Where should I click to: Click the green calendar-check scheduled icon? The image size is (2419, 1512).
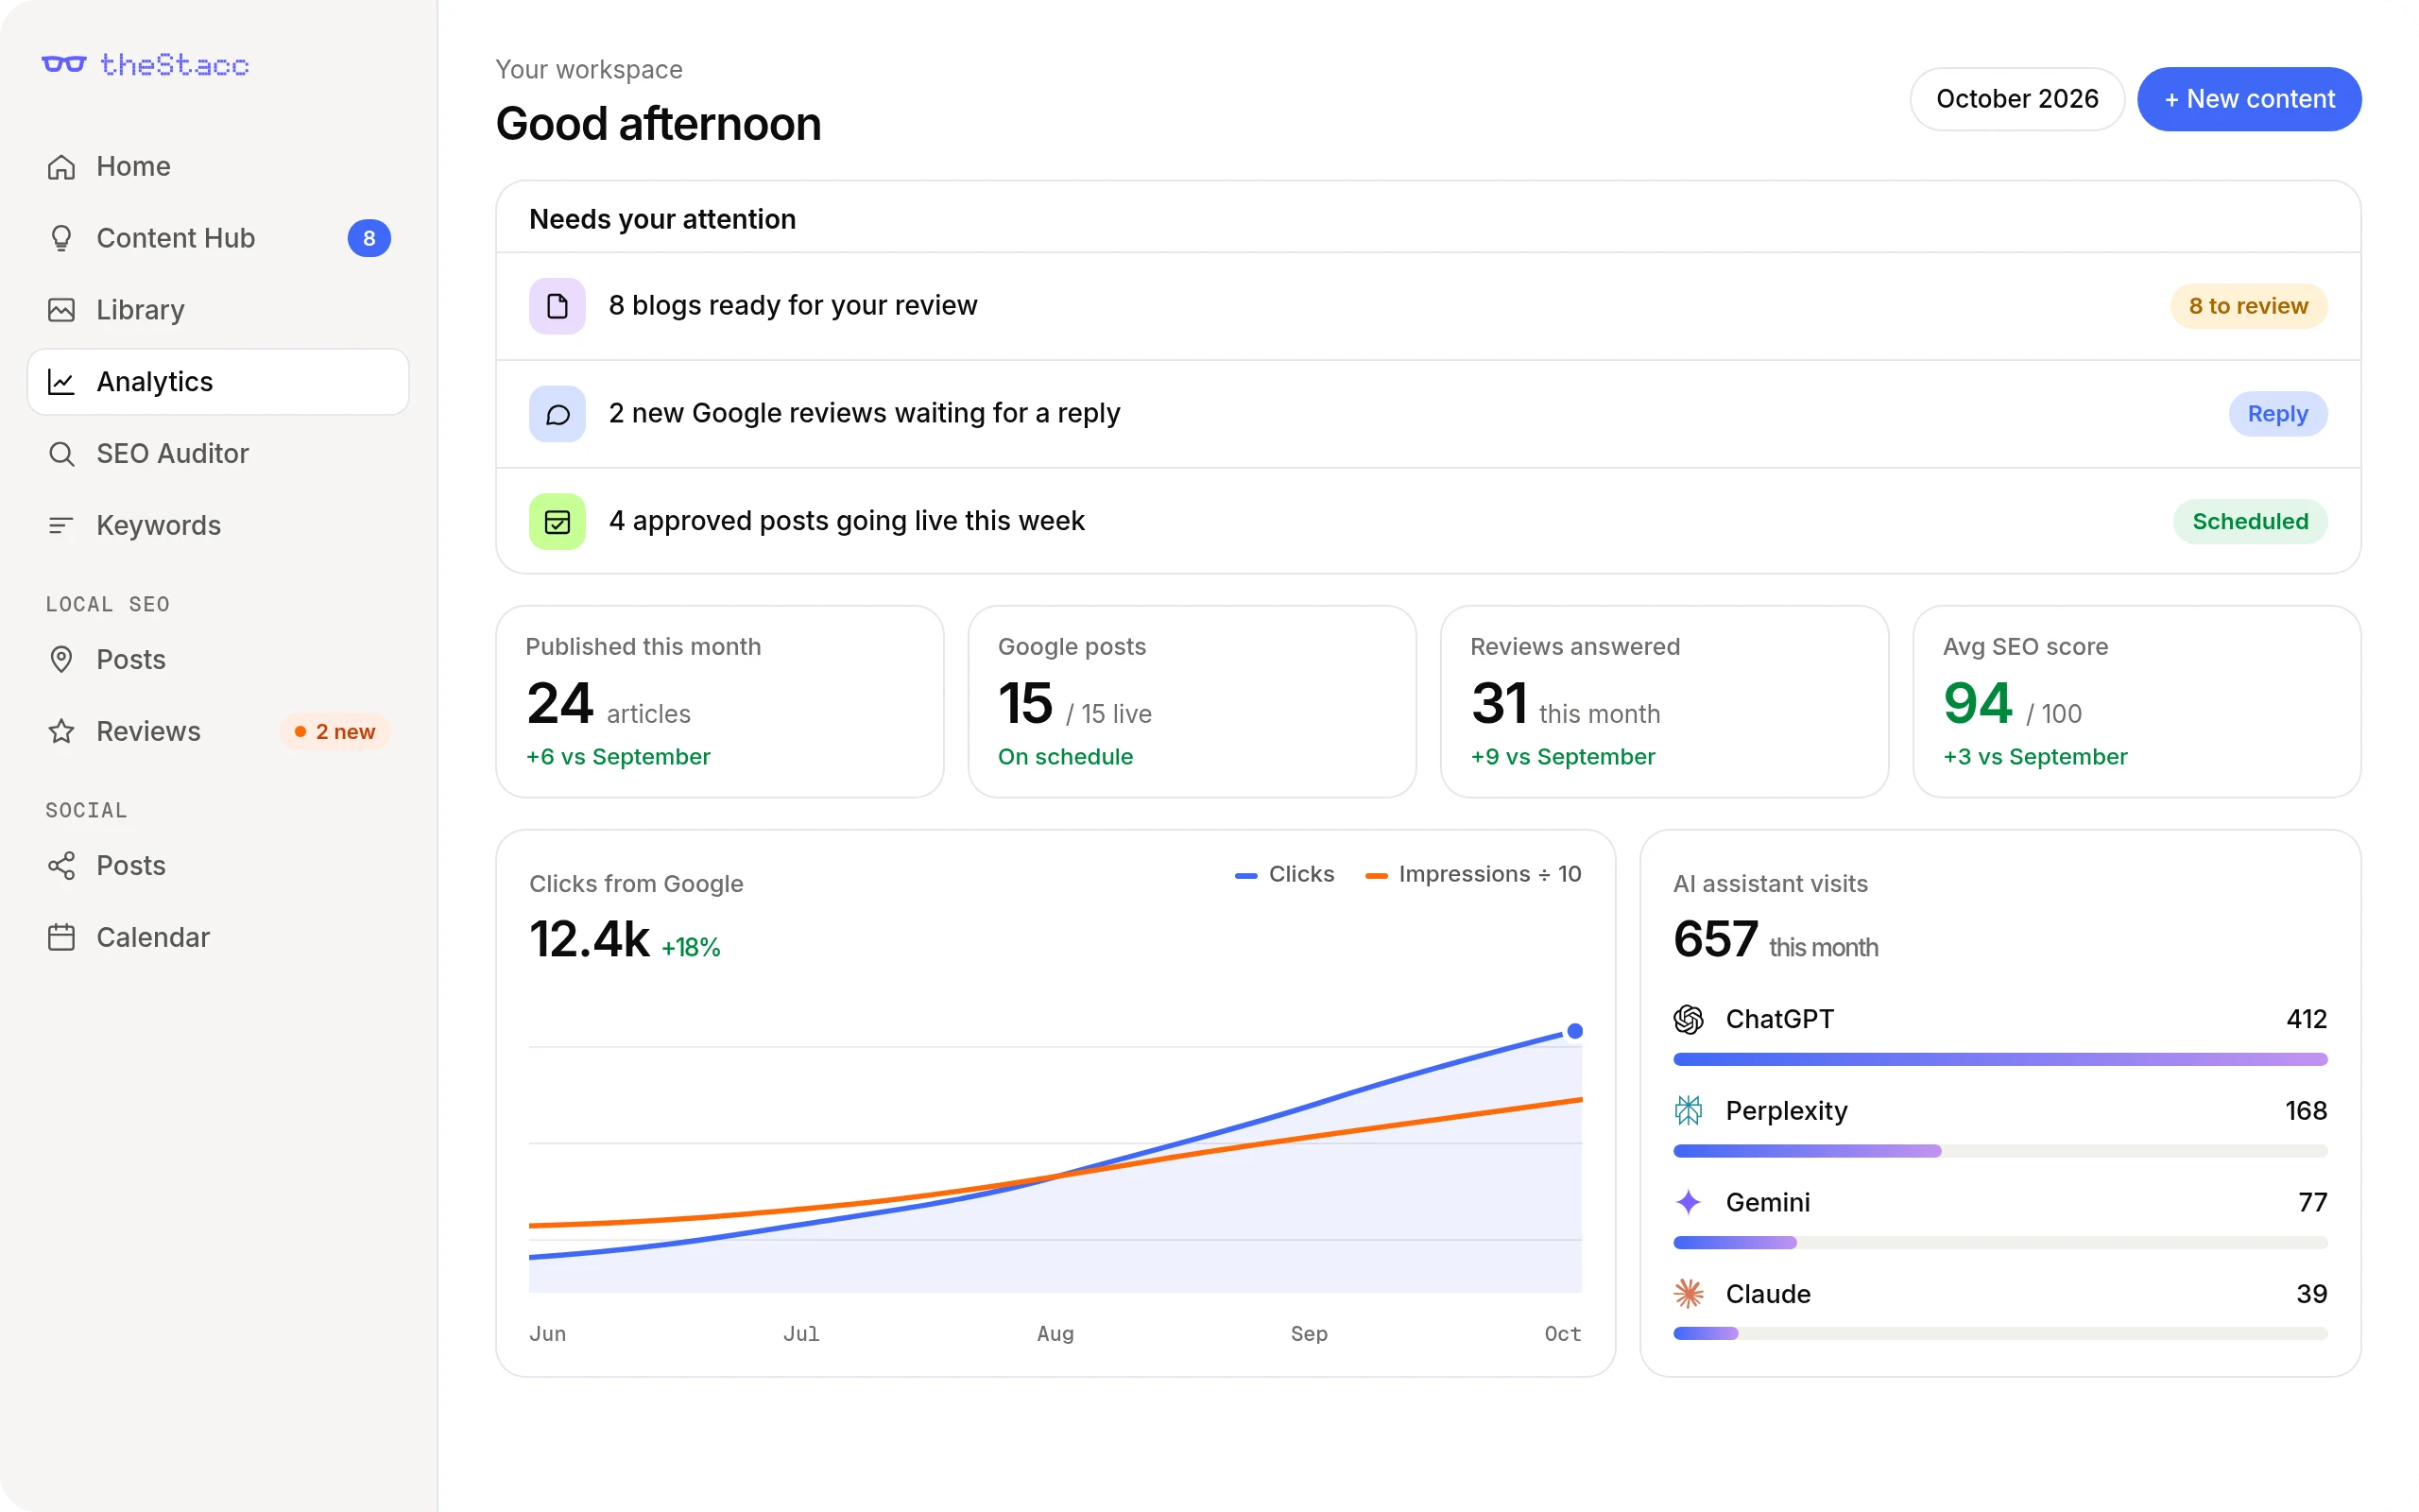pyautogui.click(x=557, y=522)
